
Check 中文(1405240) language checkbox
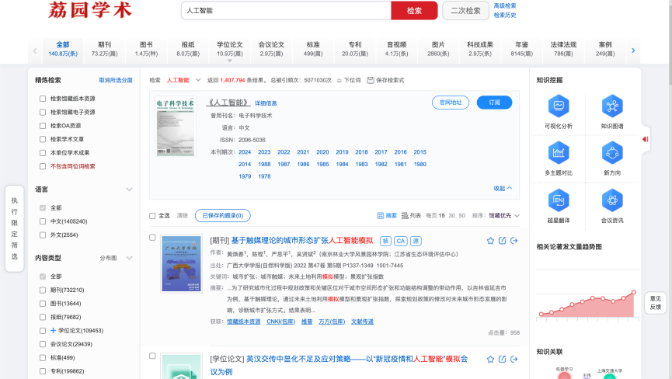tap(43, 221)
